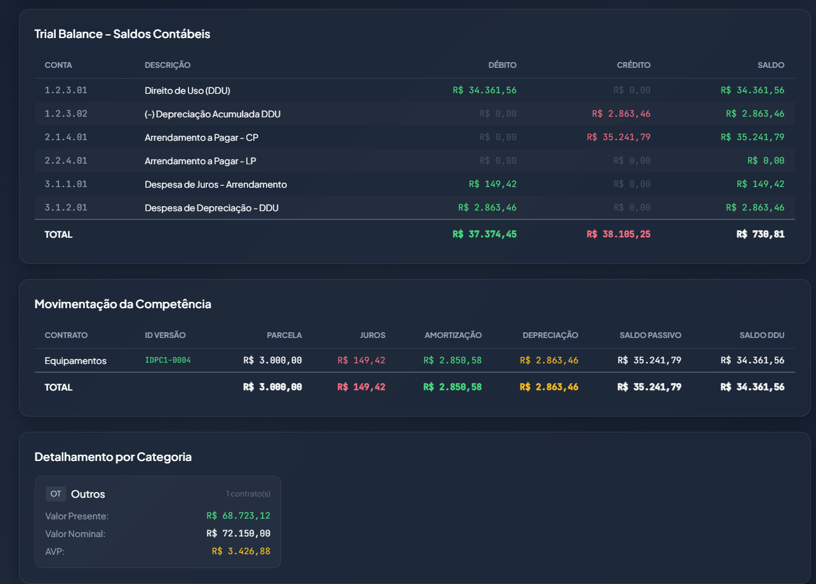Click the AVP amount R$ 3.426,88

pyautogui.click(x=240, y=551)
